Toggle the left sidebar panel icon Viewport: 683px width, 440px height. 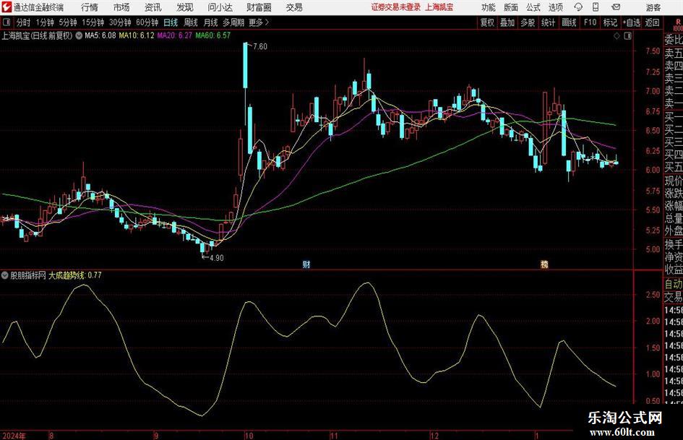coord(6,22)
